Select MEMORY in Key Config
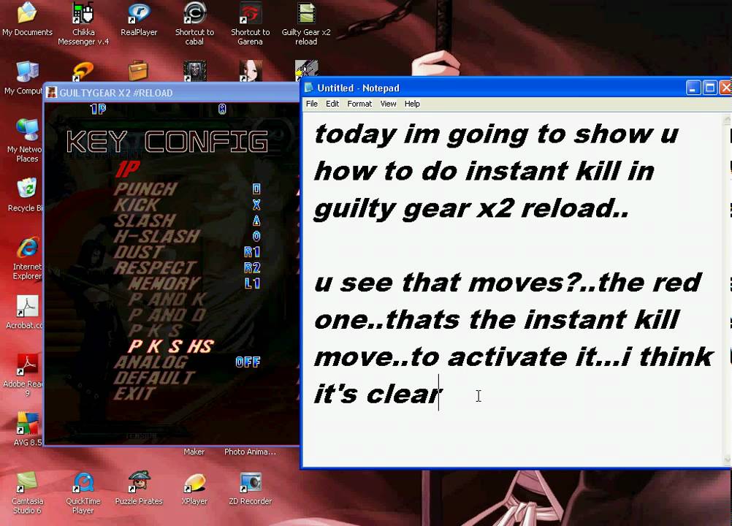 click(164, 283)
